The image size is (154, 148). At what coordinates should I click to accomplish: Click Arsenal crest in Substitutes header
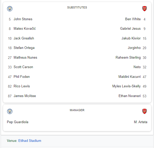coord(145,9)
